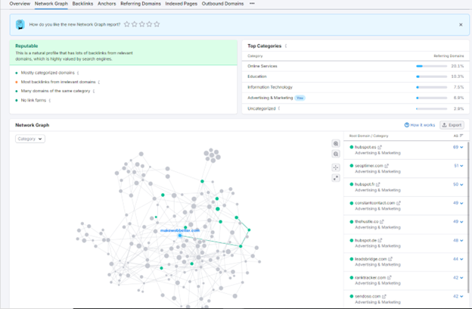The width and height of the screenshot is (472, 309).
Task: Select the Network Graph tab
Action: (x=51, y=4)
